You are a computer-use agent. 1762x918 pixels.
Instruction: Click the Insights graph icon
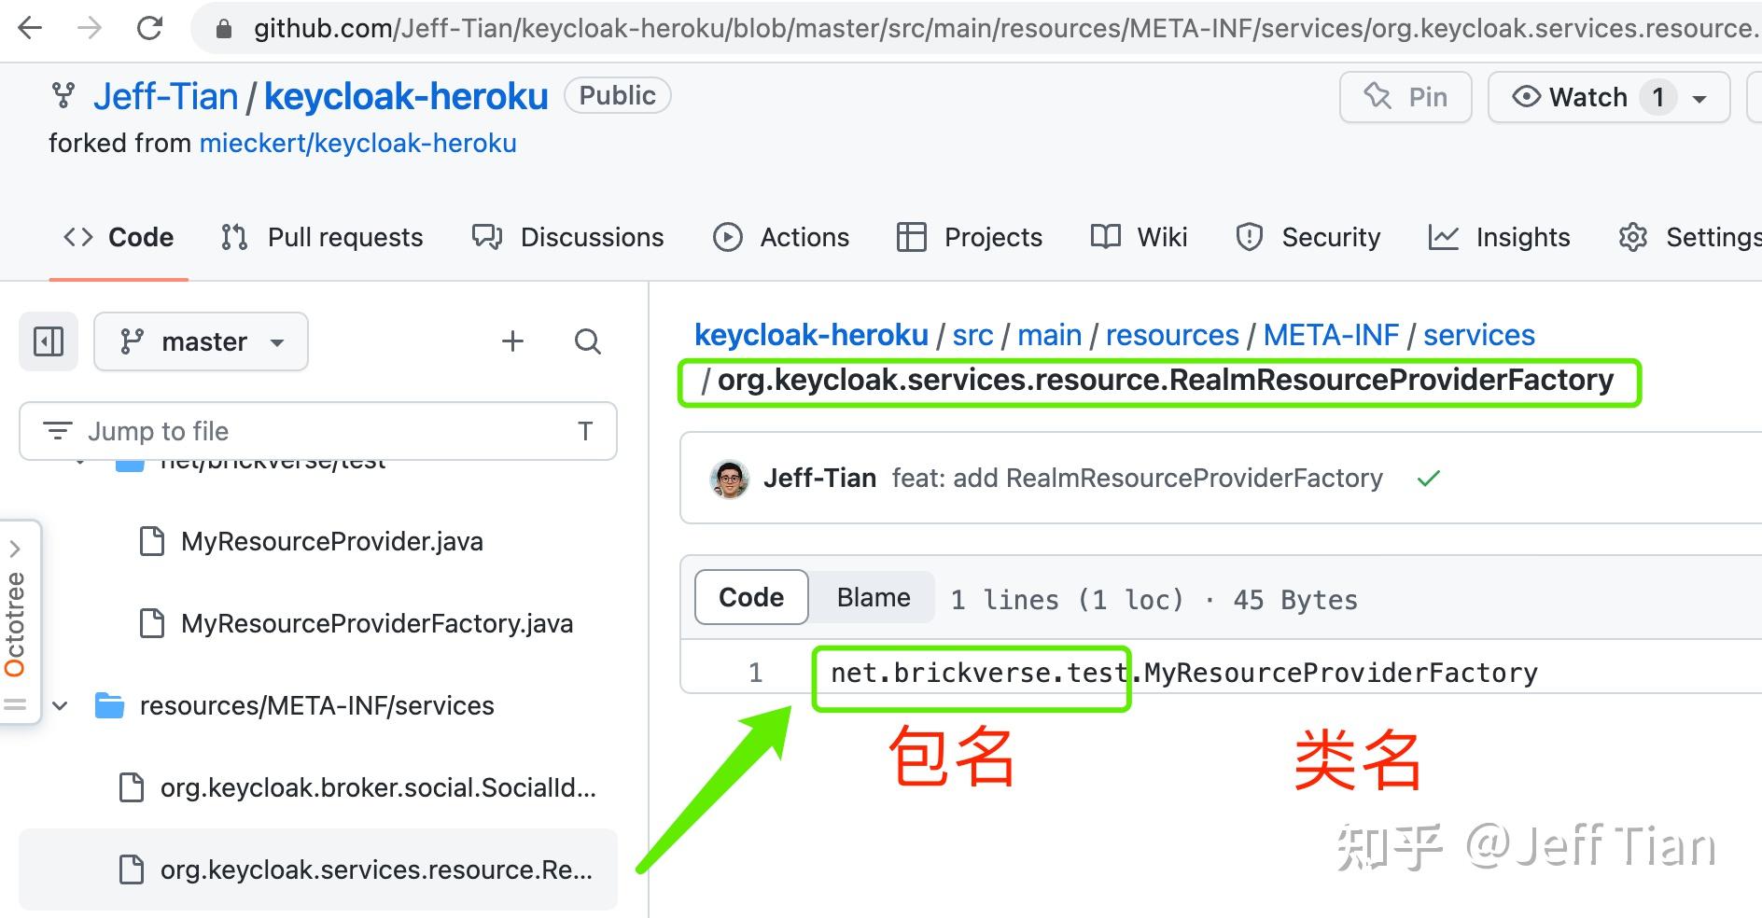[1445, 237]
